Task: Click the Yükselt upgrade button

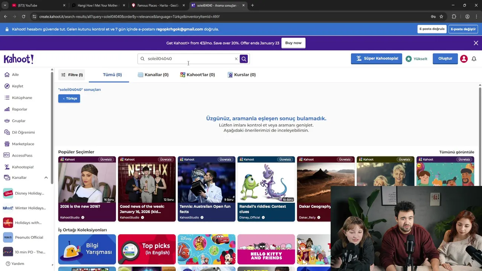Action: pos(416,59)
